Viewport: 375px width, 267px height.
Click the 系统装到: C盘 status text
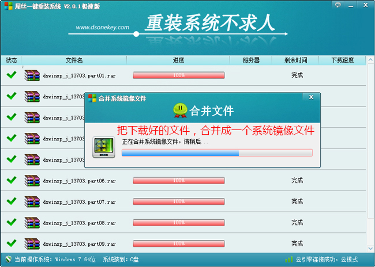pyautogui.click(x=121, y=260)
